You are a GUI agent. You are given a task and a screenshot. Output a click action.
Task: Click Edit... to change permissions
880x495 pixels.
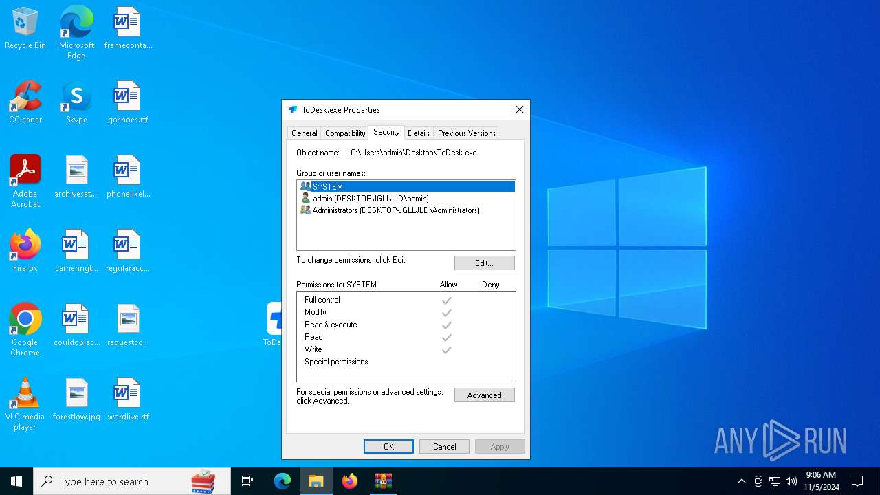point(484,263)
